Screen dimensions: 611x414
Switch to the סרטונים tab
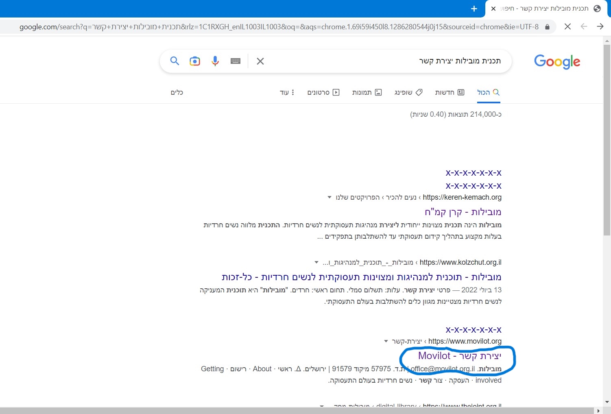pyautogui.click(x=323, y=93)
